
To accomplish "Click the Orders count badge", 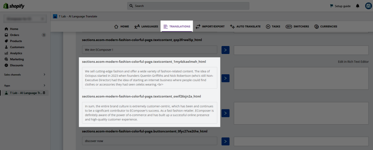I will 44,35.
